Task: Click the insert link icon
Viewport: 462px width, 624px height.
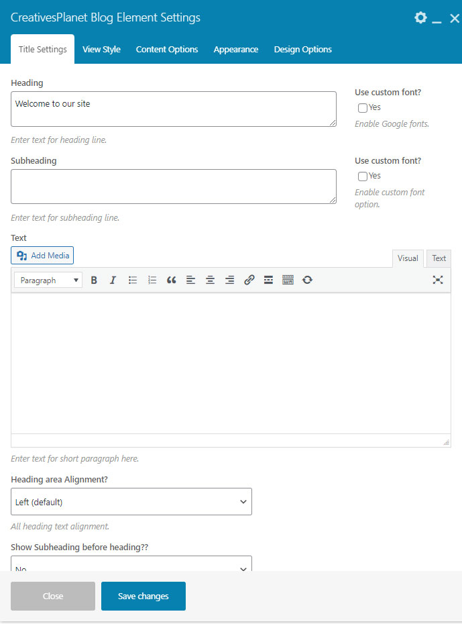Action: (x=249, y=280)
